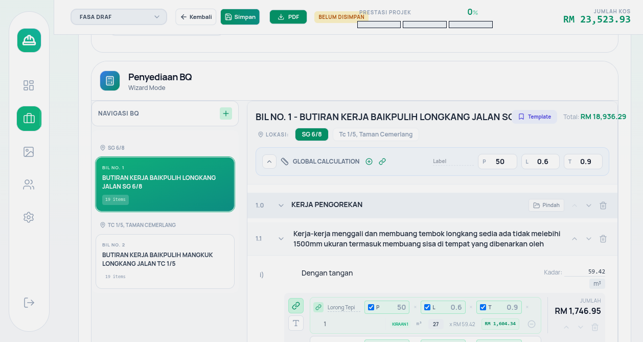Open the briefcase projects icon in sidebar
Image resolution: width=643 pixels, height=342 pixels.
29,119
